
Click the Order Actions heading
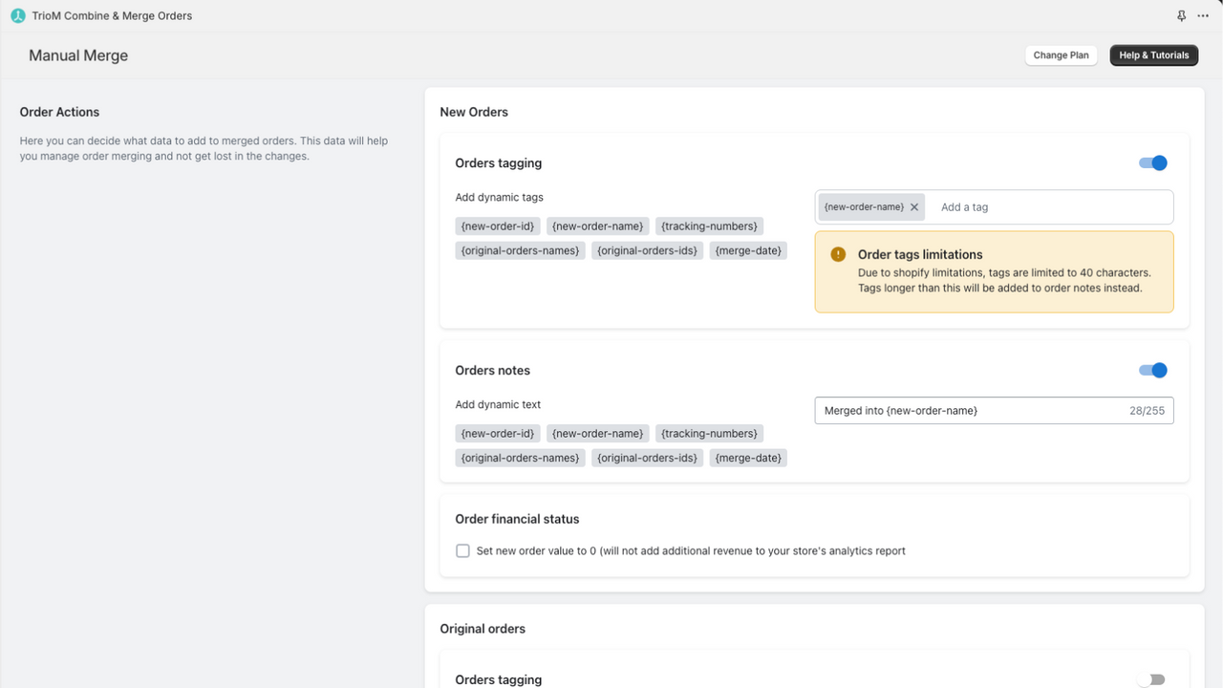tap(59, 112)
